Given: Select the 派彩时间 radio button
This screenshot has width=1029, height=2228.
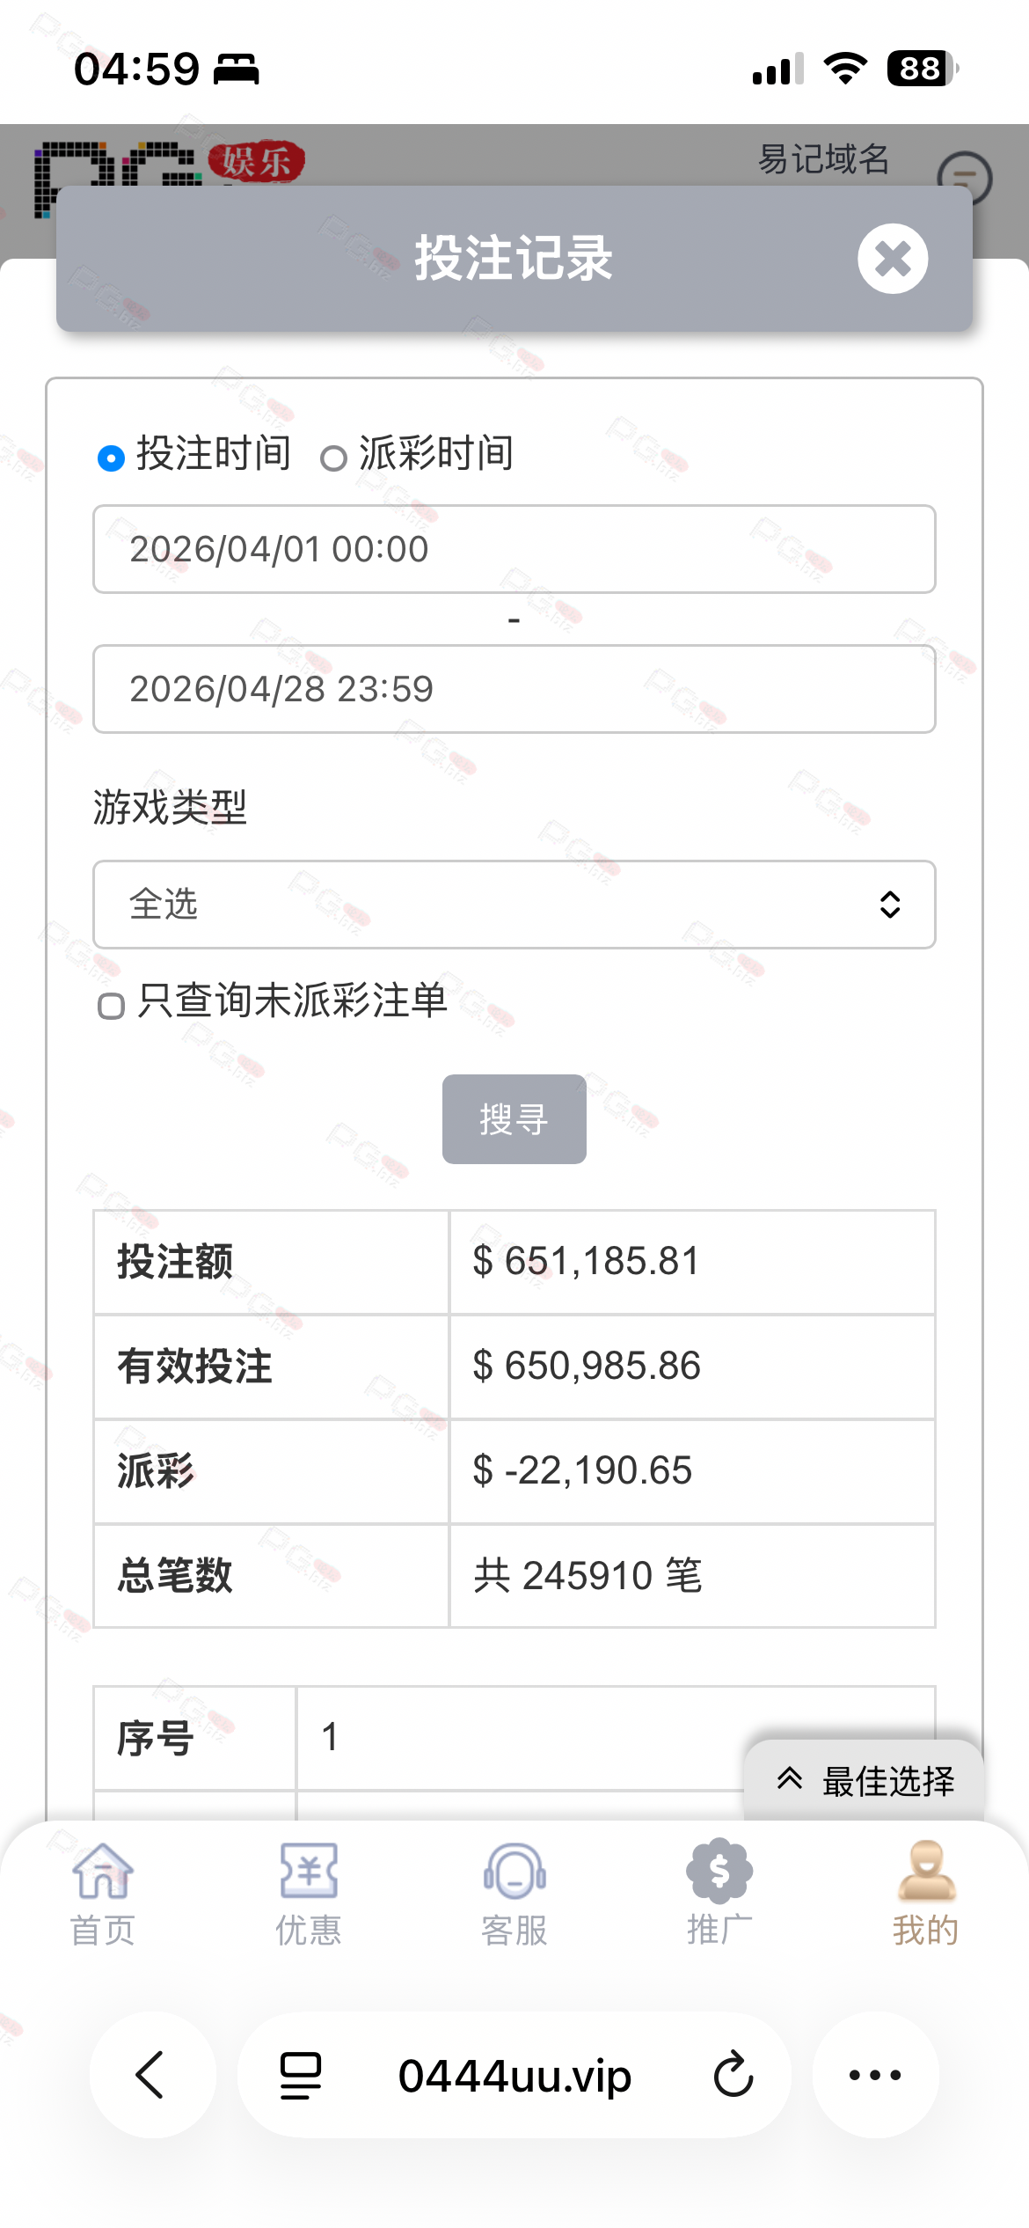Looking at the screenshot, I should click(333, 458).
